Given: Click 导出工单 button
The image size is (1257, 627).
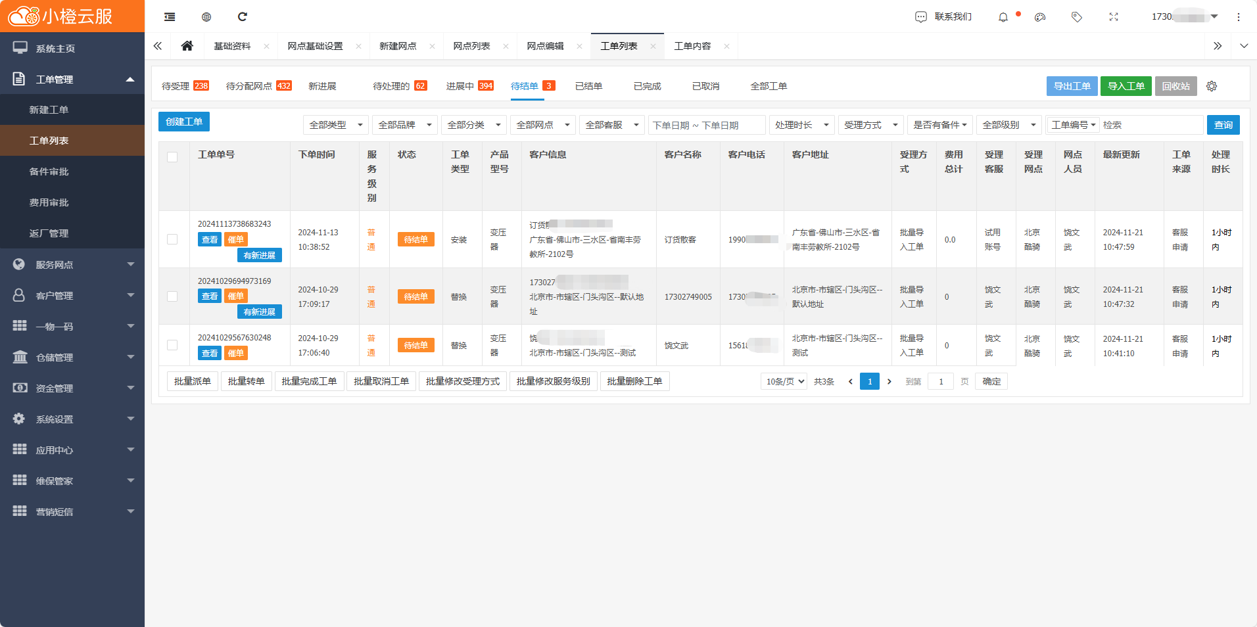Looking at the screenshot, I should [1072, 86].
